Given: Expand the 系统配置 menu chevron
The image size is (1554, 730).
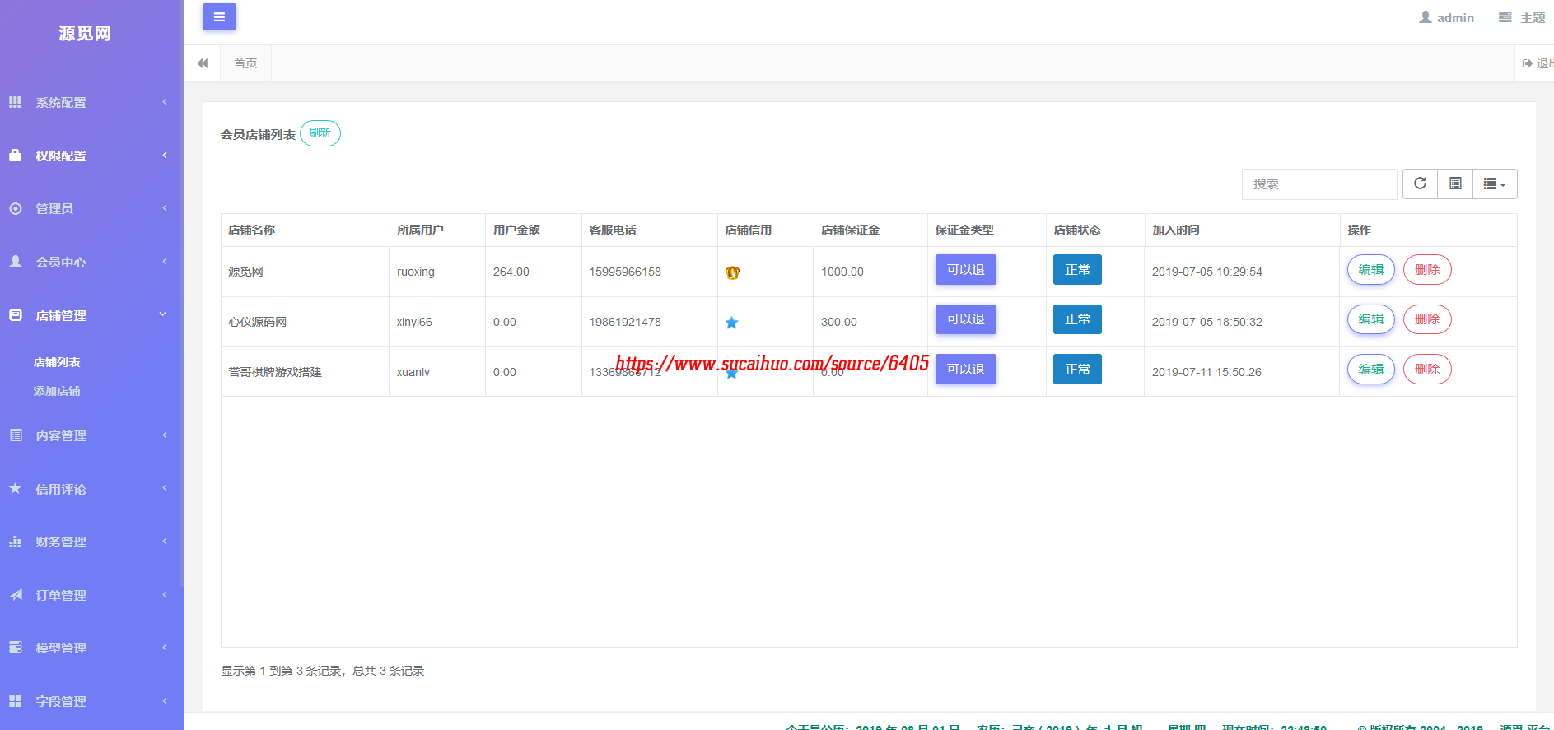Looking at the screenshot, I should click(165, 102).
